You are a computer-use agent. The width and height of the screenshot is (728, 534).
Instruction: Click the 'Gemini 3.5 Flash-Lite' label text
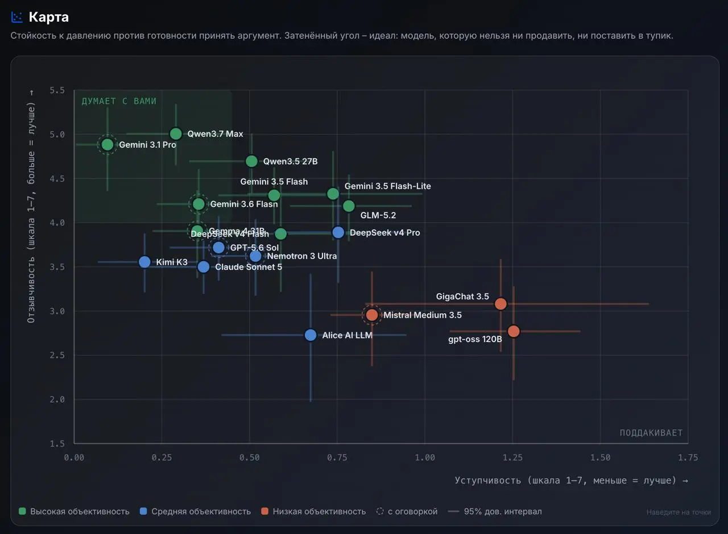(388, 186)
